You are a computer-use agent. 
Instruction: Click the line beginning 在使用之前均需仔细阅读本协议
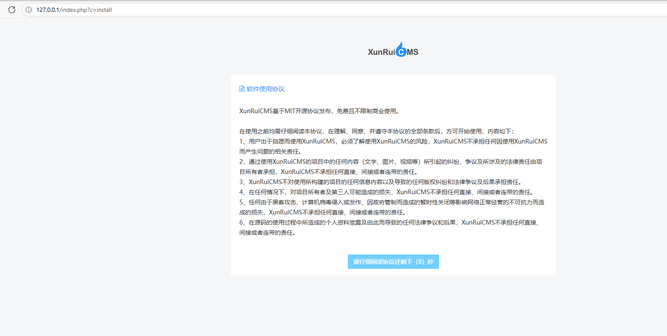tap(377, 131)
